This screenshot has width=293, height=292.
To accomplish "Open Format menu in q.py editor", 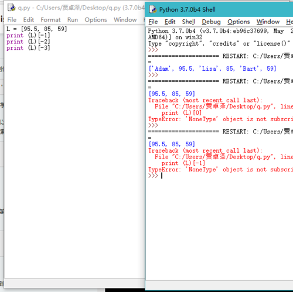I will coord(50,20).
